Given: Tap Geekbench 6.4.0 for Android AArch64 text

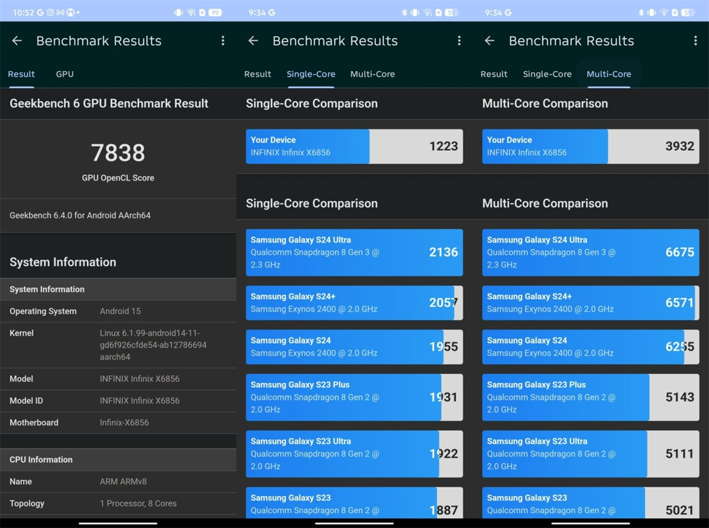Looking at the screenshot, I should [80, 215].
